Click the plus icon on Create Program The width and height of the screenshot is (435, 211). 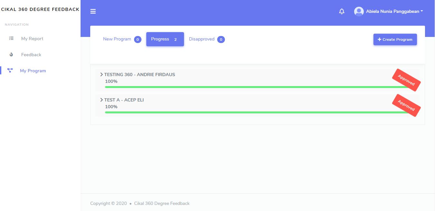379,40
